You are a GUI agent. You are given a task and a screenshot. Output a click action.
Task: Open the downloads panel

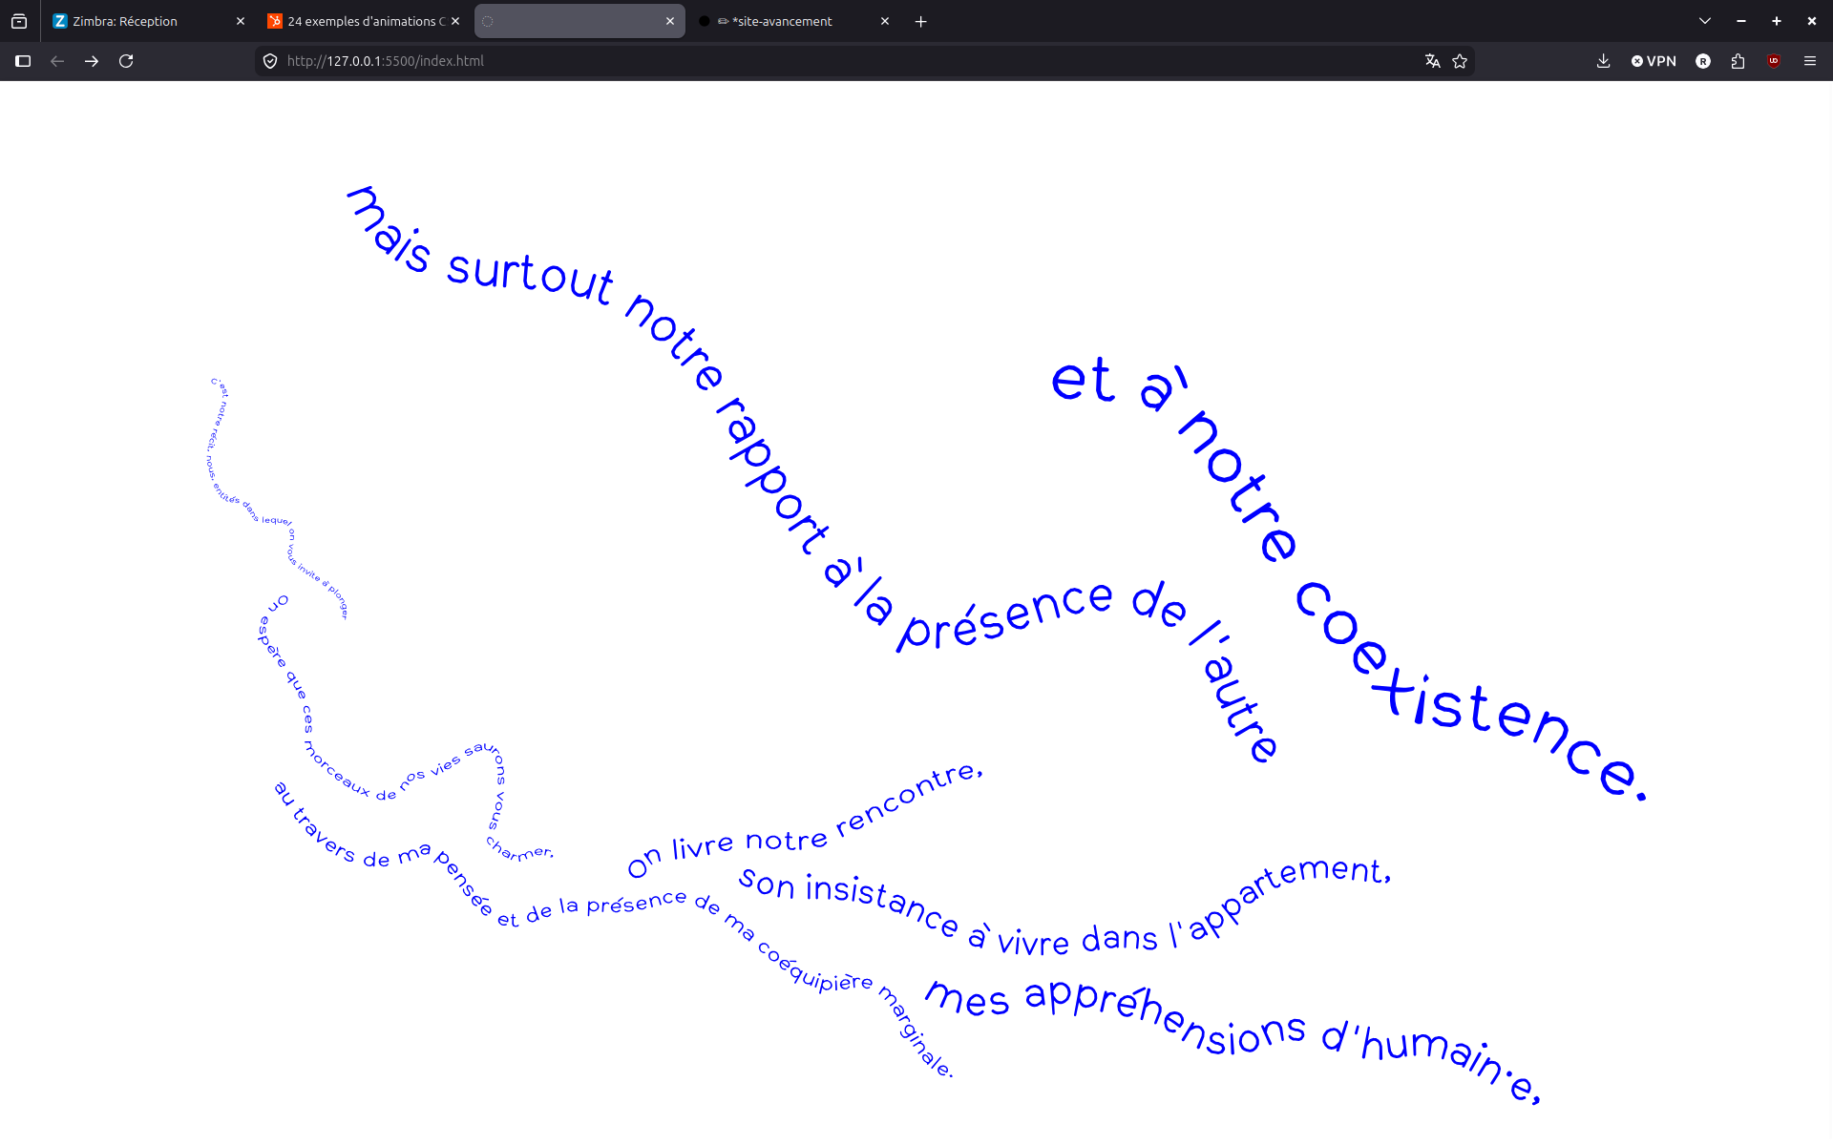point(1603,61)
